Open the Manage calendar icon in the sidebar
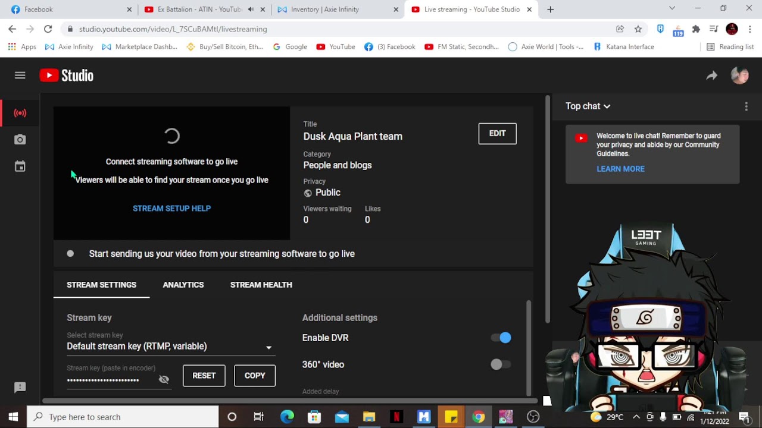 (x=20, y=166)
